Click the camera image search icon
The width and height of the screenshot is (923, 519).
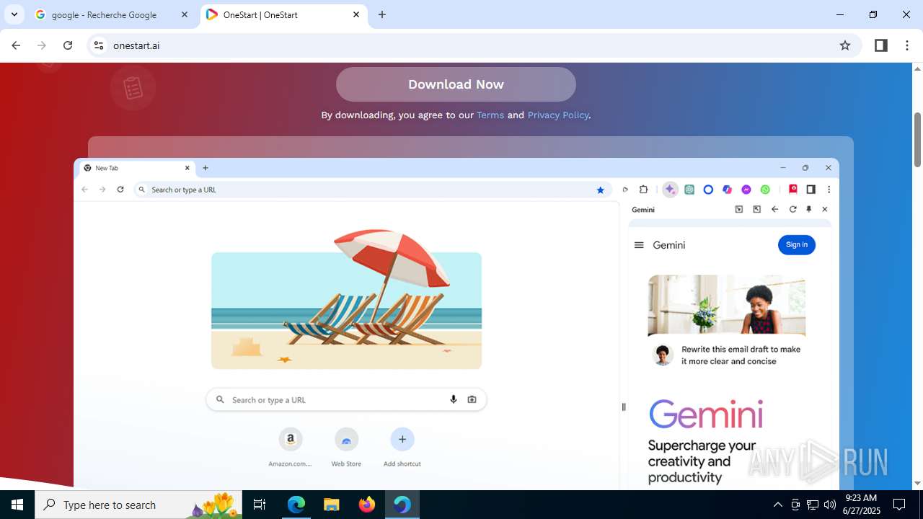(472, 399)
